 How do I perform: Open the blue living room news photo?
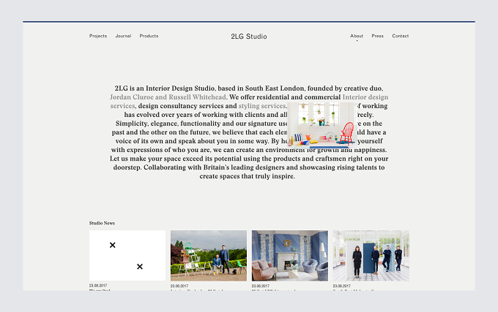(290, 256)
